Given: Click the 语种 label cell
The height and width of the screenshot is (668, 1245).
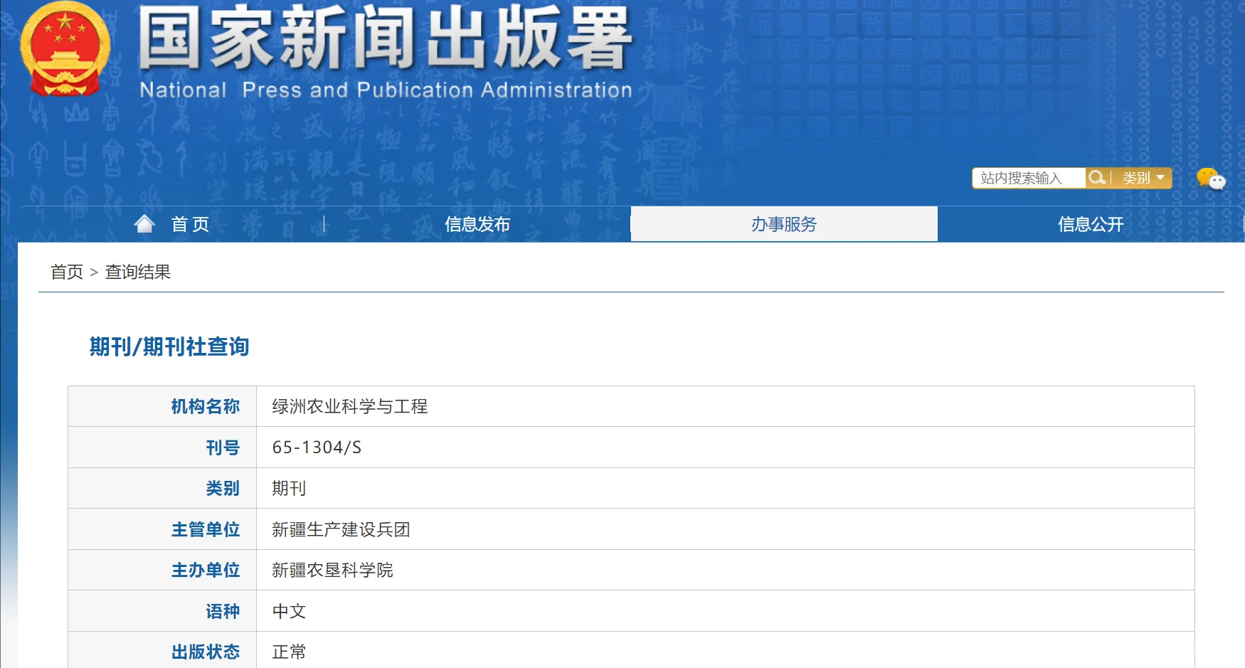Looking at the screenshot, I should pyautogui.click(x=162, y=611).
